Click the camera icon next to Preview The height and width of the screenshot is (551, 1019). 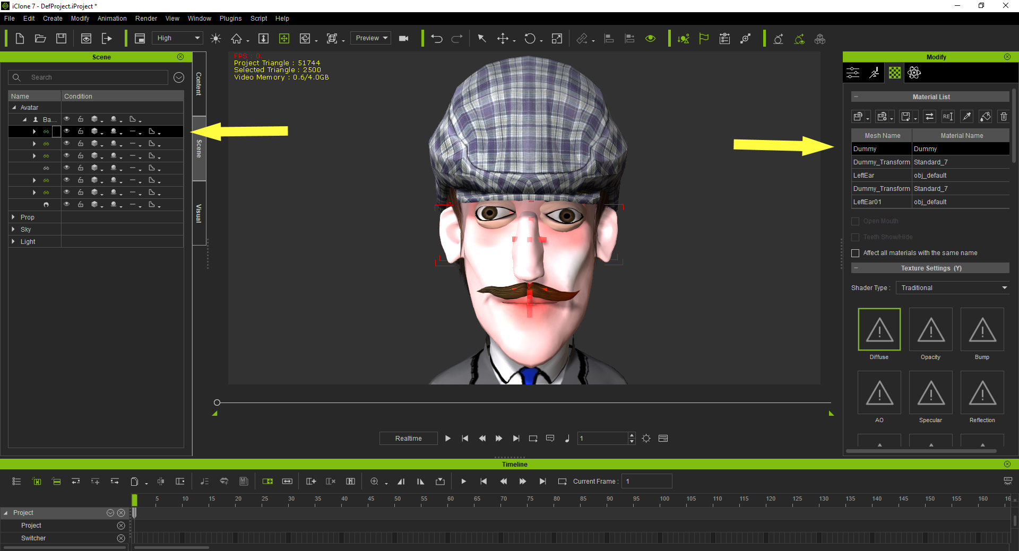pos(404,39)
